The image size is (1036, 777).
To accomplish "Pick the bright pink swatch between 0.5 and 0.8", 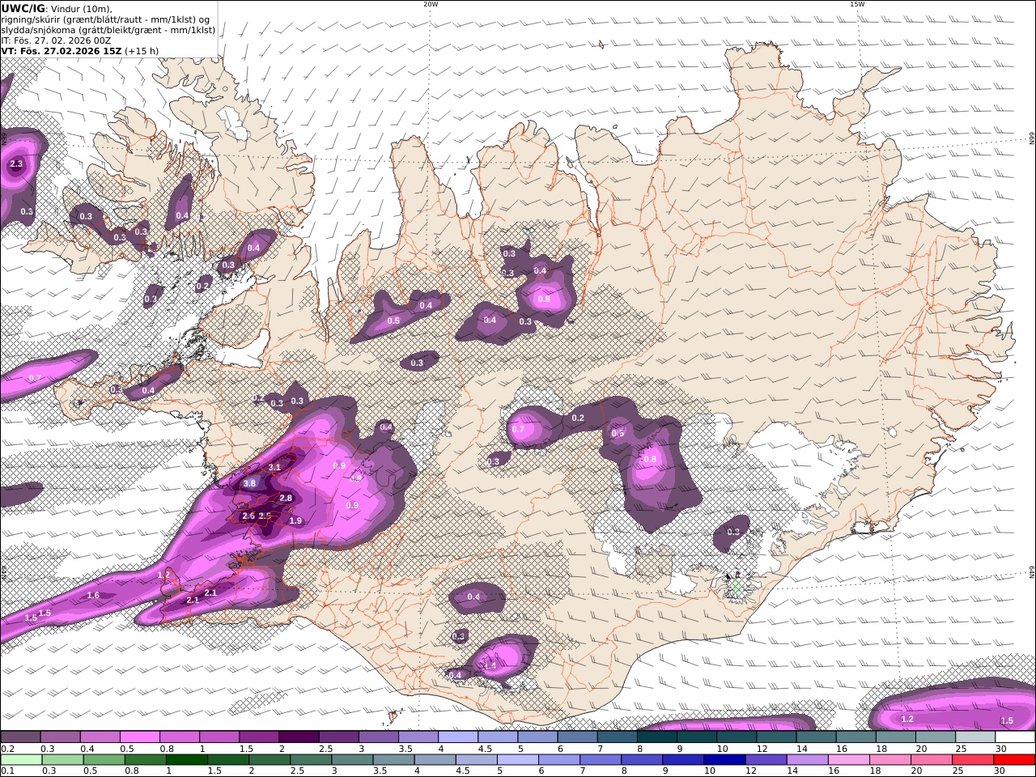I will pyautogui.click(x=139, y=737).
